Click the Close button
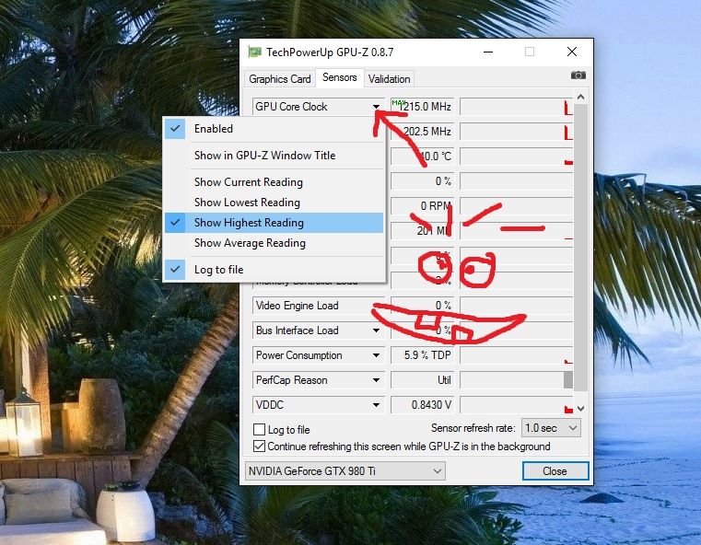This screenshot has height=545, width=701. tap(555, 470)
